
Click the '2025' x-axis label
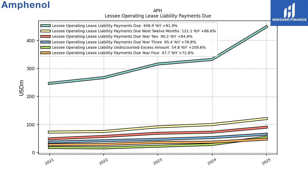click(x=266, y=161)
